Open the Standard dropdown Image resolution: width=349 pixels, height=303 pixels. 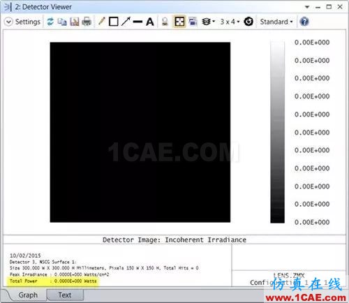click(x=276, y=22)
